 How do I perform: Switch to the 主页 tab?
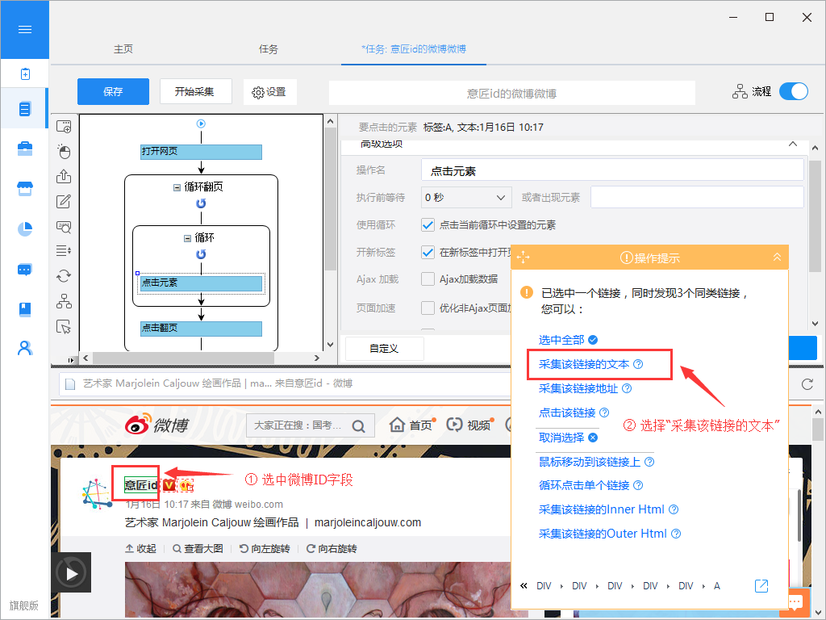(x=123, y=49)
